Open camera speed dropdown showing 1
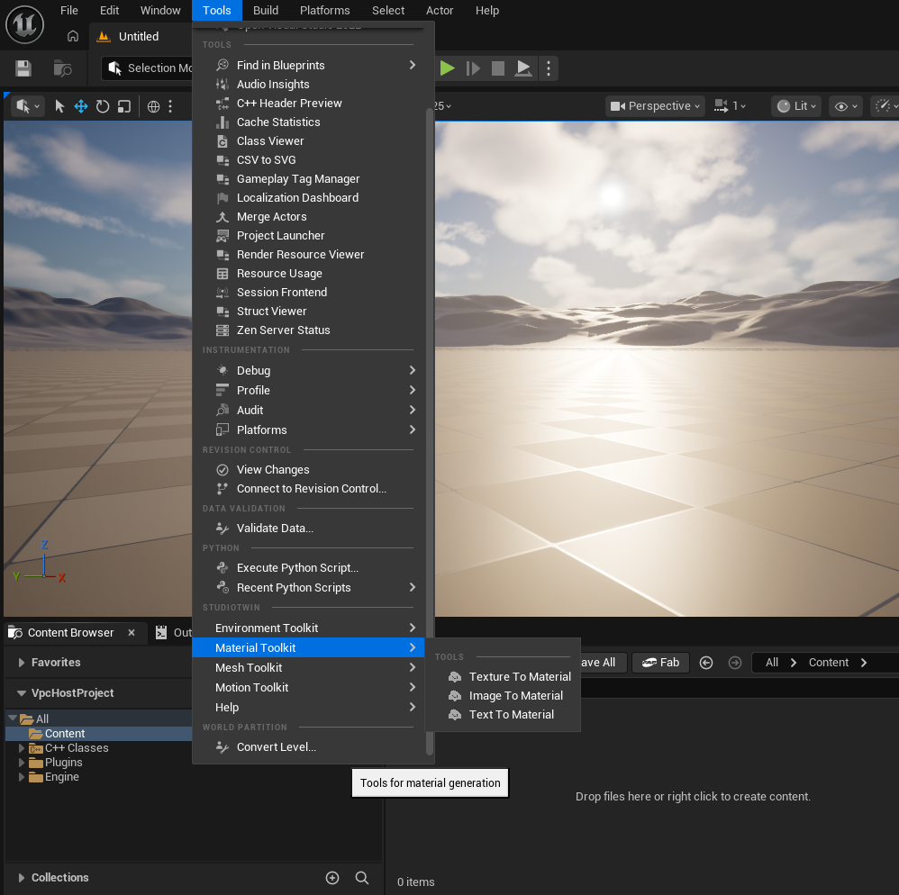899x895 pixels. [730, 106]
